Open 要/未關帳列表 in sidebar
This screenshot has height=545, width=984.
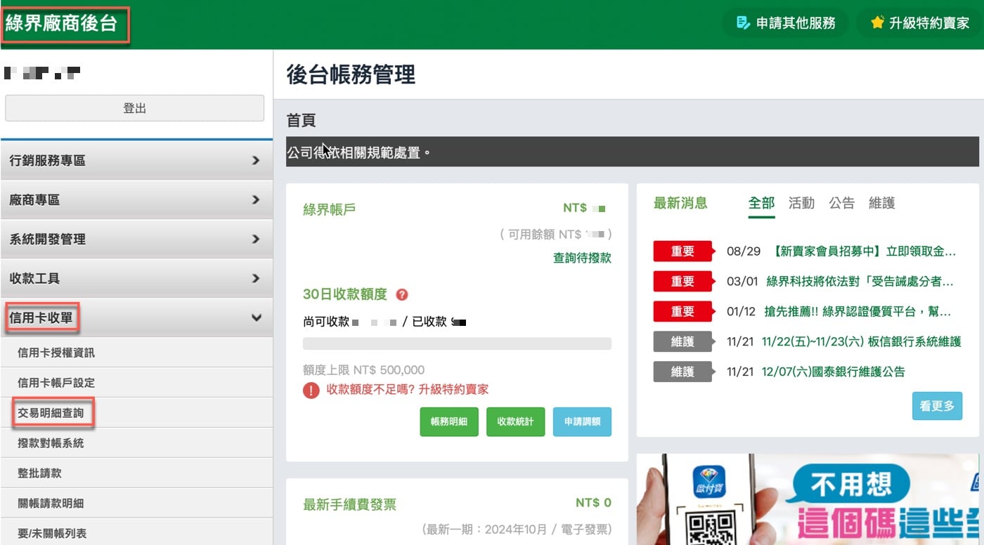pos(136,533)
